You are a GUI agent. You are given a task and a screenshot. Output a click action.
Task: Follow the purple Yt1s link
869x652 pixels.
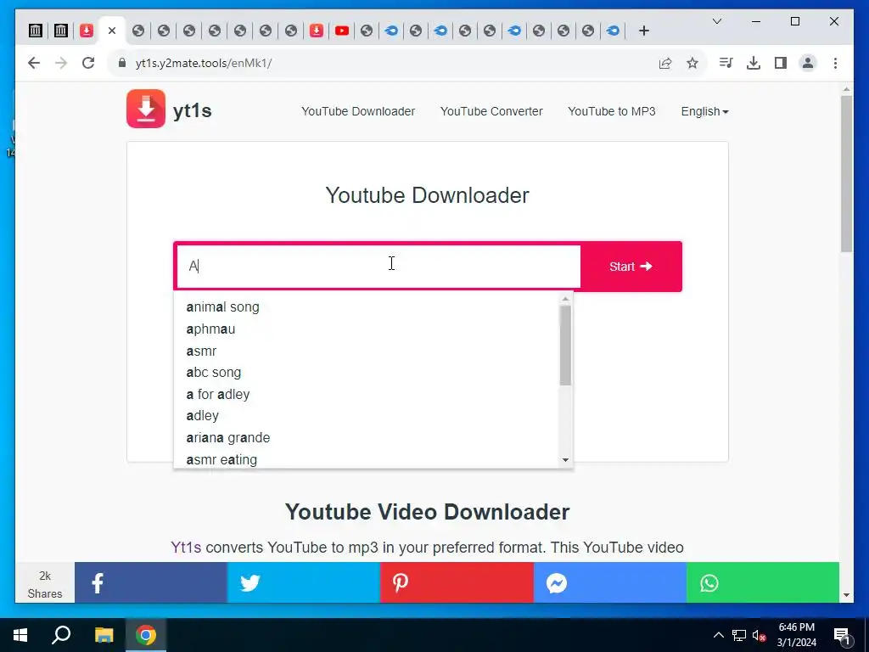[x=186, y=548]
